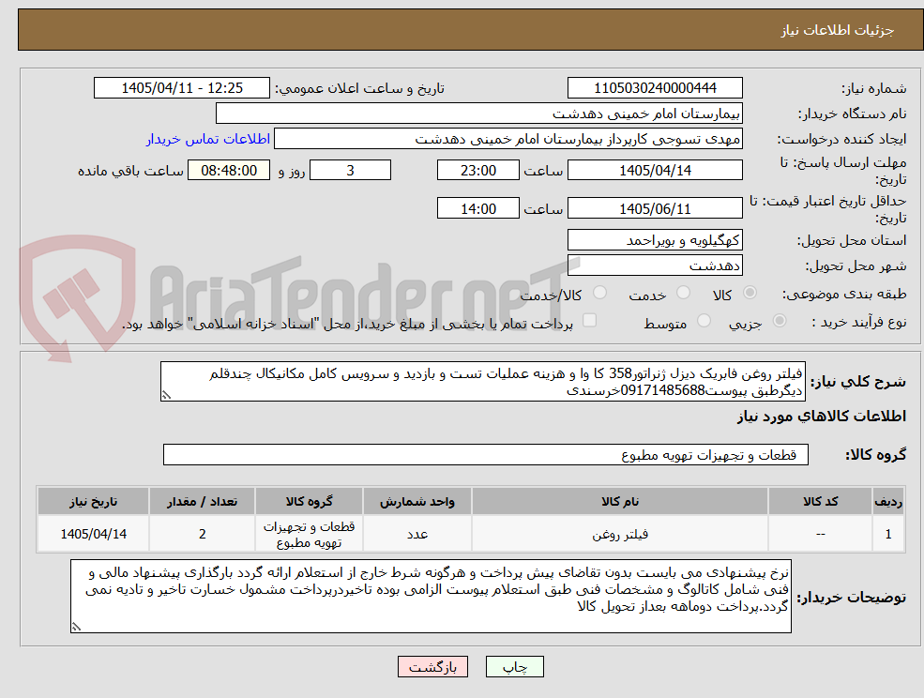Click the description textarea resize handle
The height and width of the screenshot is (698, 924).
[x=167, y=395]
